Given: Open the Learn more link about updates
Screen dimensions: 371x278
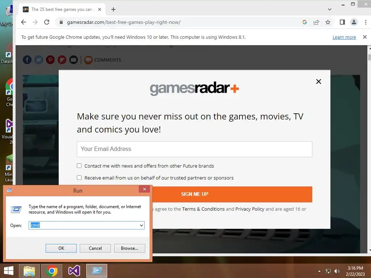Looking at the screenshot, I should (344, 37).
